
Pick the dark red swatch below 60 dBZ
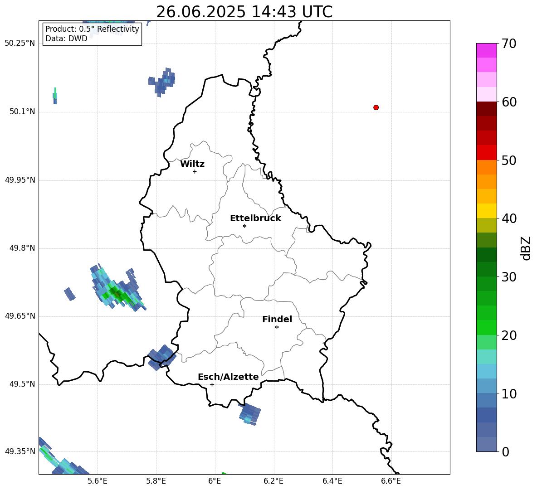(486, 109)
